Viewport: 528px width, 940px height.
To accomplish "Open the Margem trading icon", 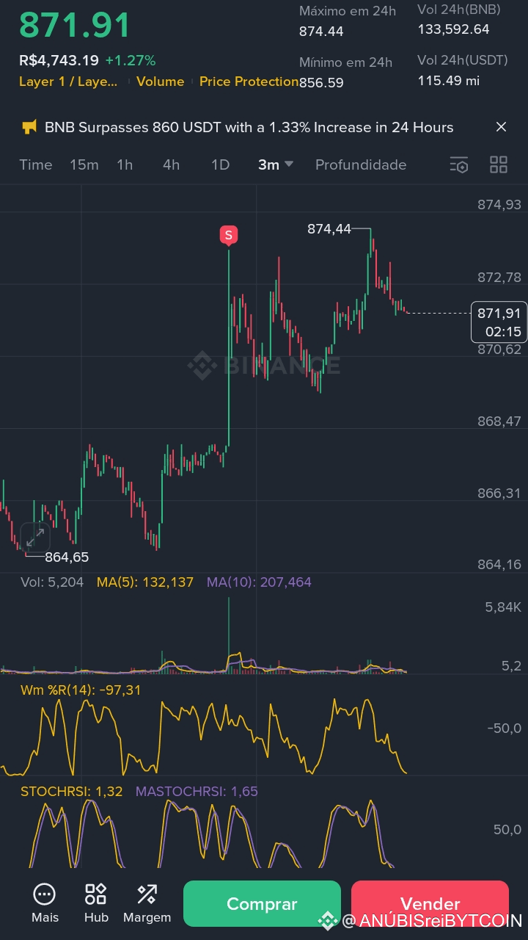I will pyautogui.click(x=147, y=894).
